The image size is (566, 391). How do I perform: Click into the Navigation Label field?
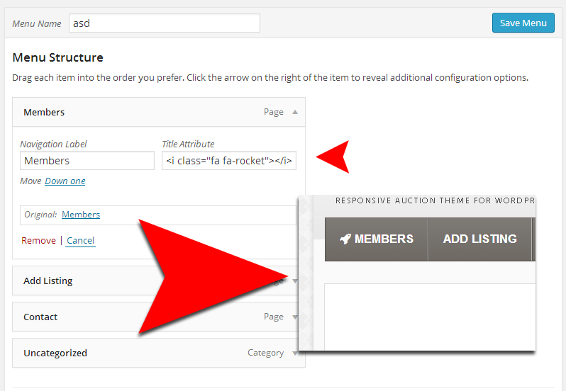tap(87, 161)
